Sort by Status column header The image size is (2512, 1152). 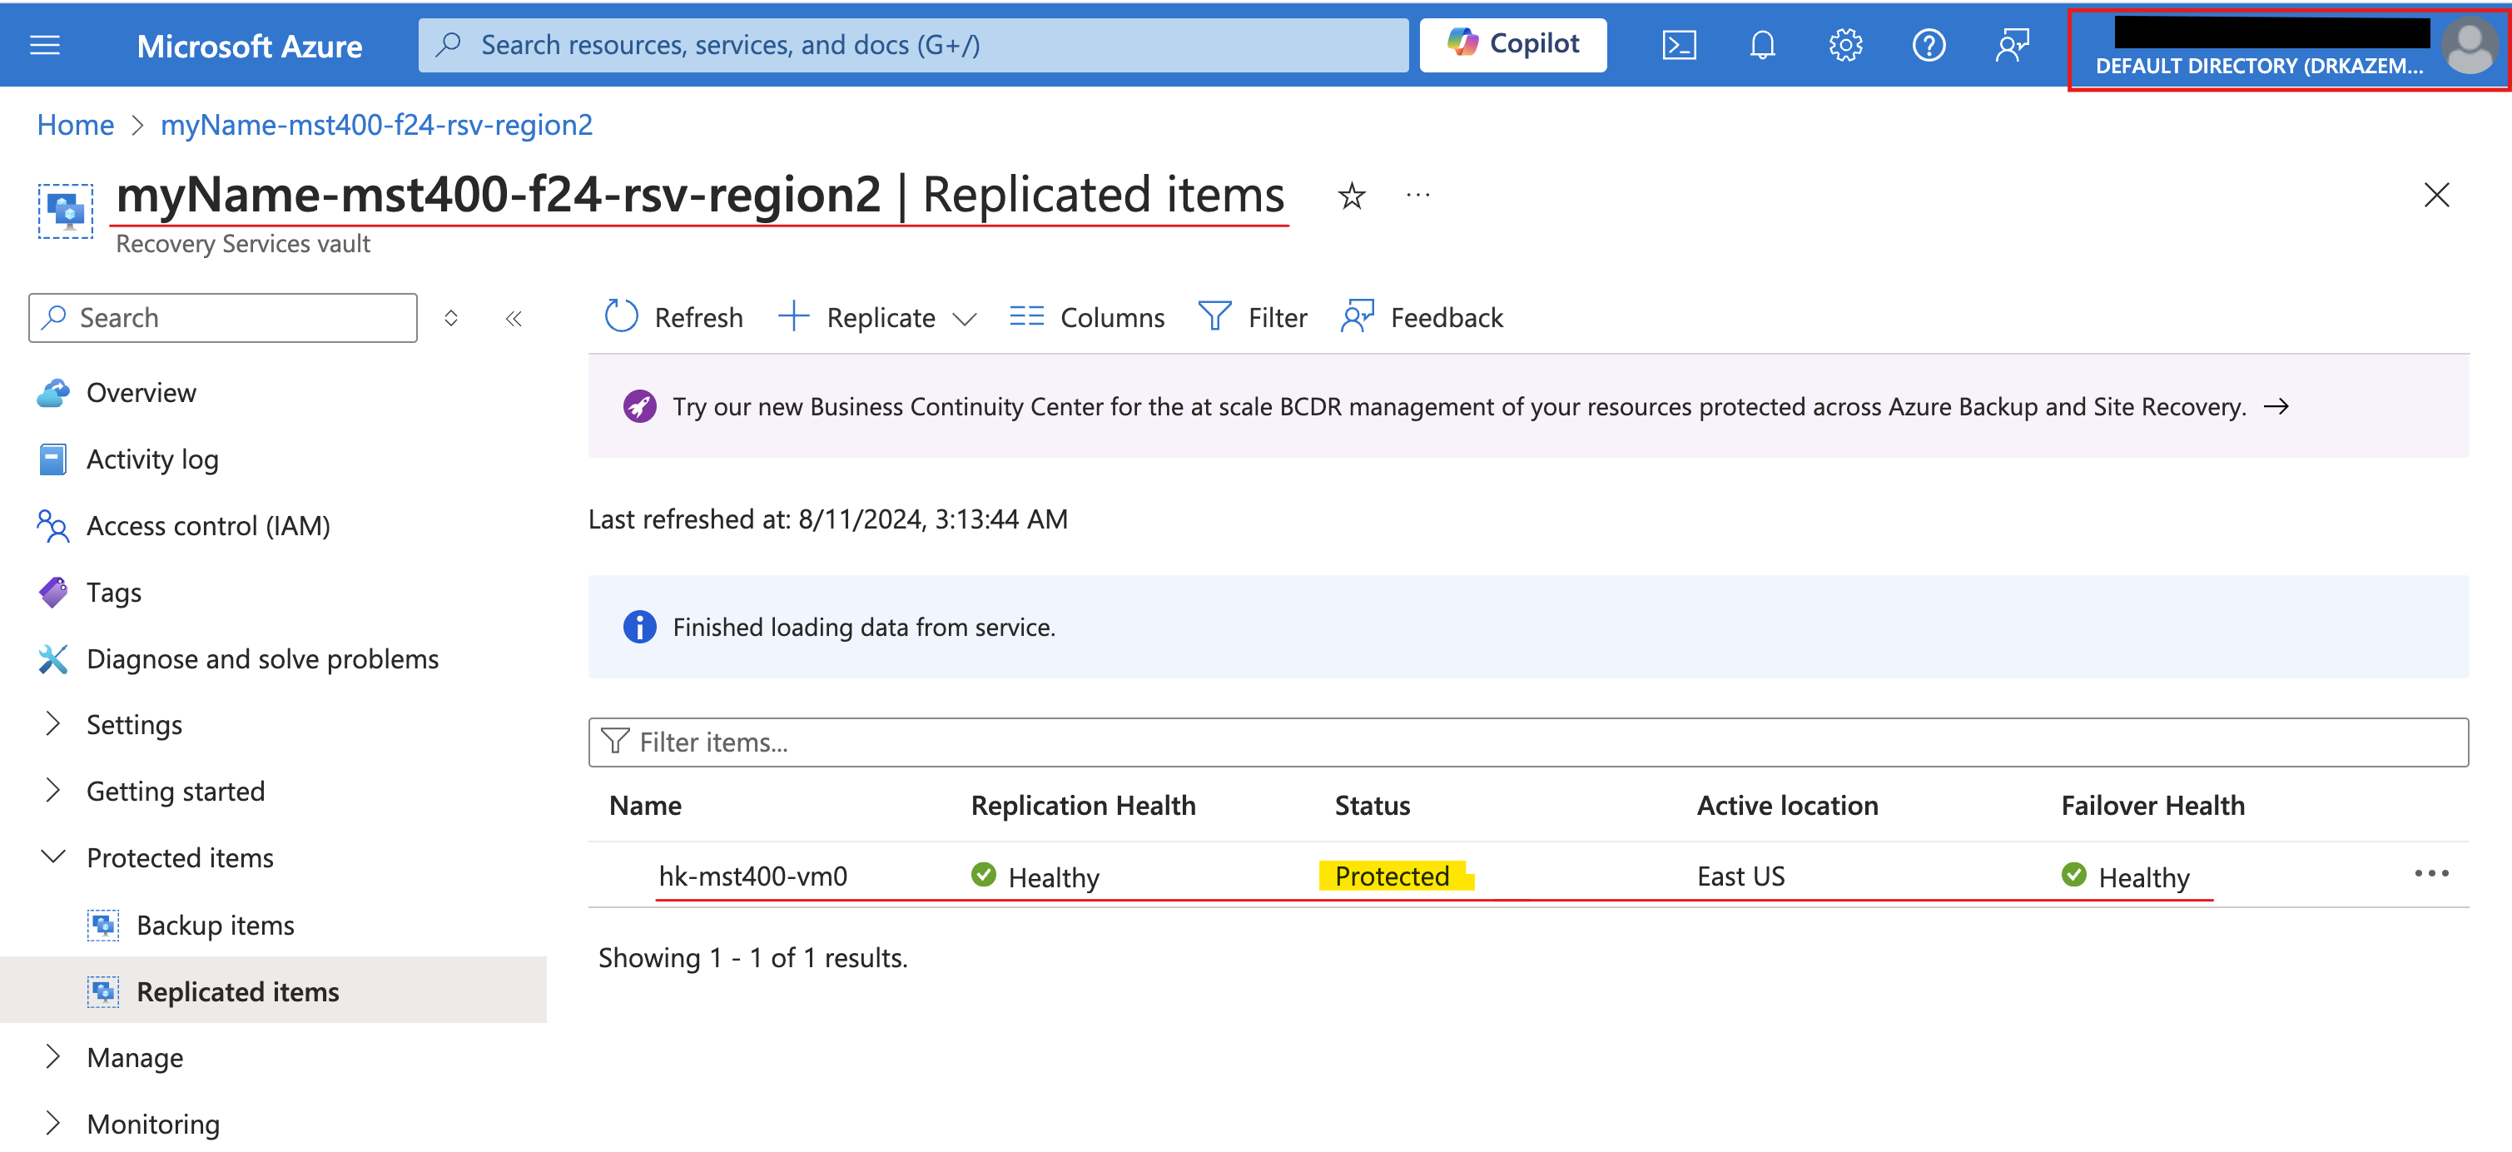pyautogui.click(x=1372, y=805)
